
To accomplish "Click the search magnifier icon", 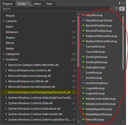I will point(111,9).
